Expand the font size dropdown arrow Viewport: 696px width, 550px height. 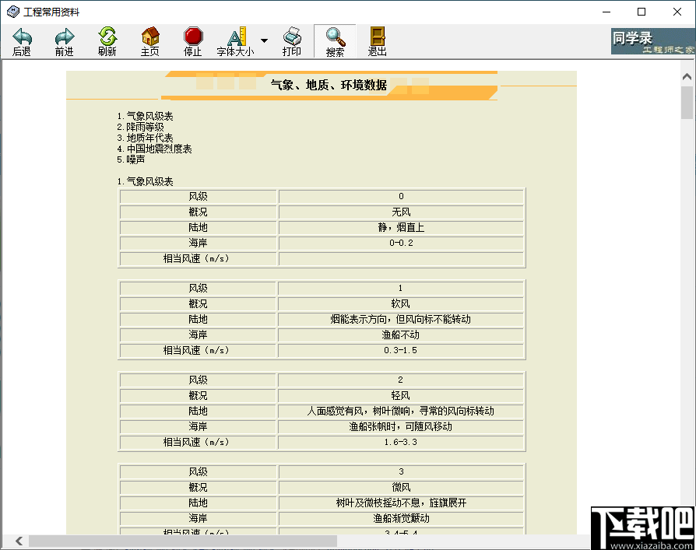tap(264, 40)
